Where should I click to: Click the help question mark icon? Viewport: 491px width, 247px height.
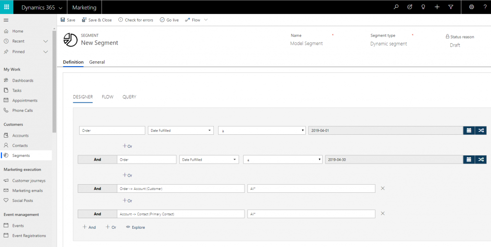[x=485, y=7]
